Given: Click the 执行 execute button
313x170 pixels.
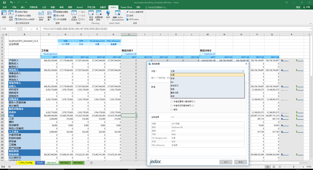Looking at the screenshot, I should (x=226, y=162).
